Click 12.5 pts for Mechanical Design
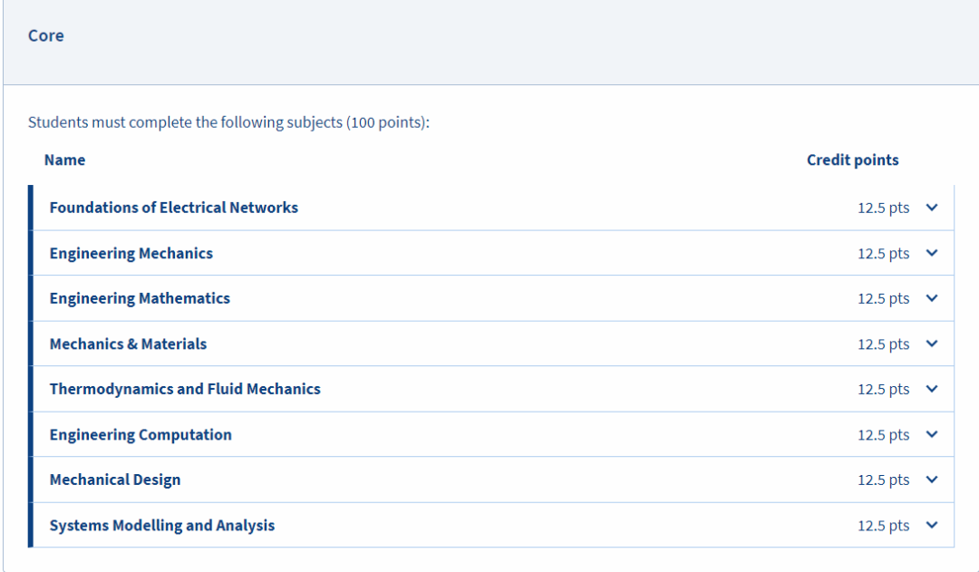 pos(883,480)
